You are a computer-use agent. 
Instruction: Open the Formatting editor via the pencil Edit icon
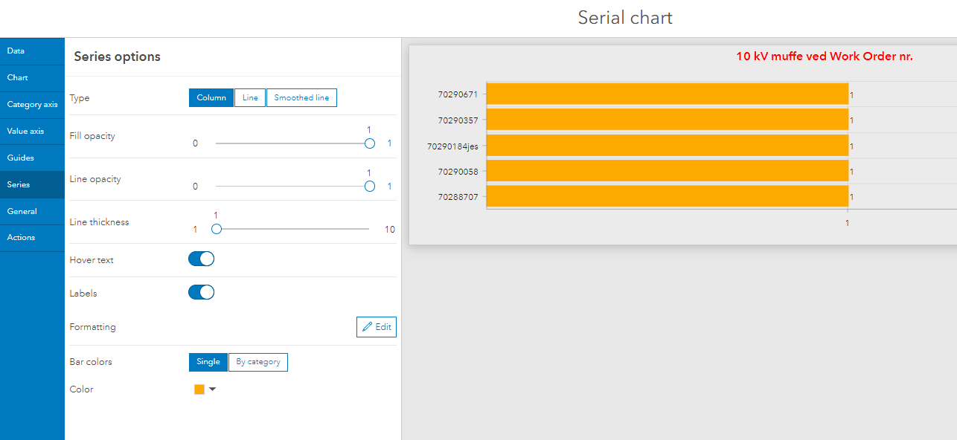pyautogui.click(x=376, y=326)
